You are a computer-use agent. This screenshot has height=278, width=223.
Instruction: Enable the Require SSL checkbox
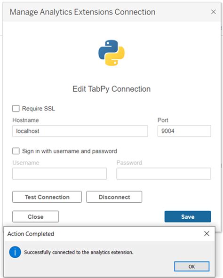coord(16,108)
